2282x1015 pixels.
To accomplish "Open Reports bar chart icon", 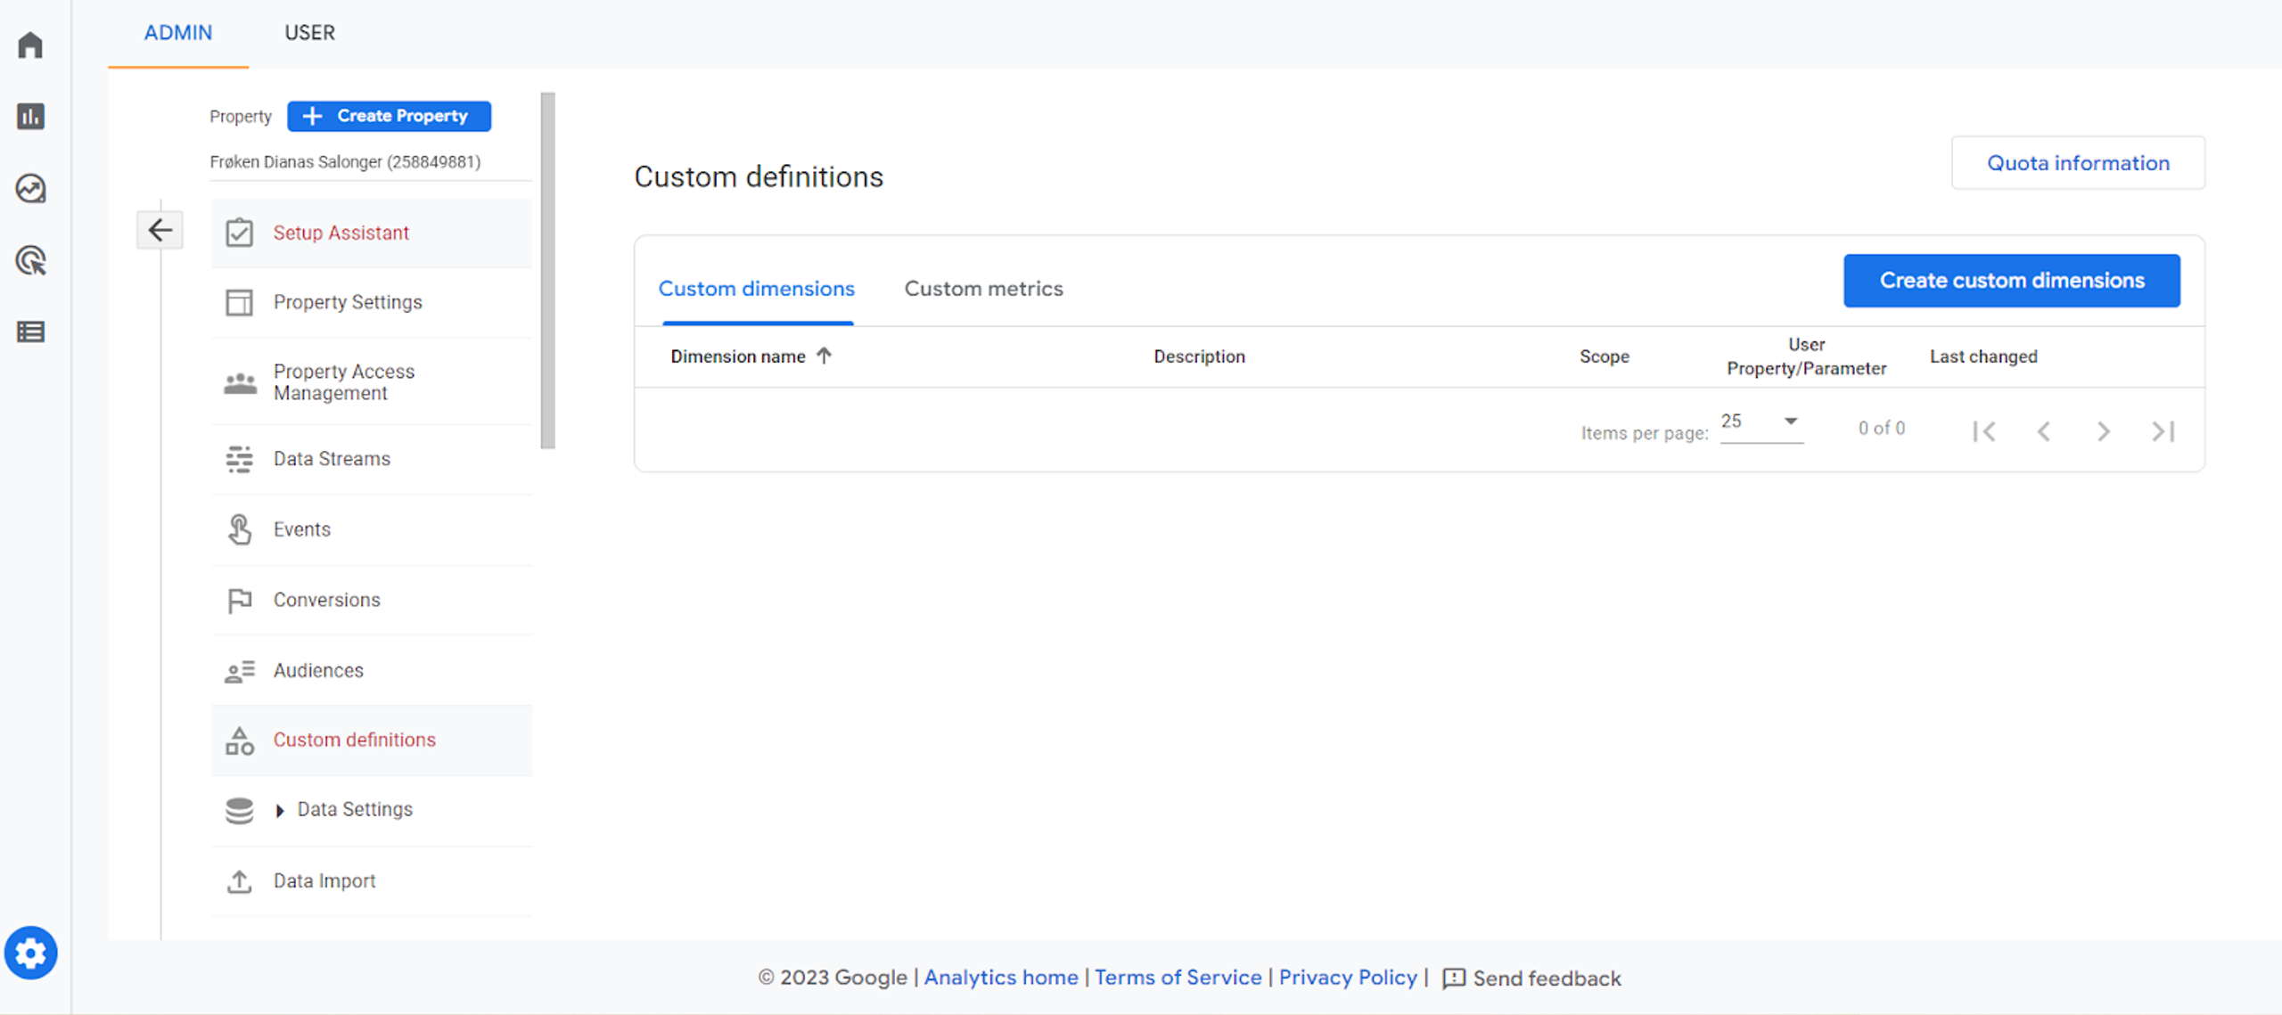I will coord(30,116).
